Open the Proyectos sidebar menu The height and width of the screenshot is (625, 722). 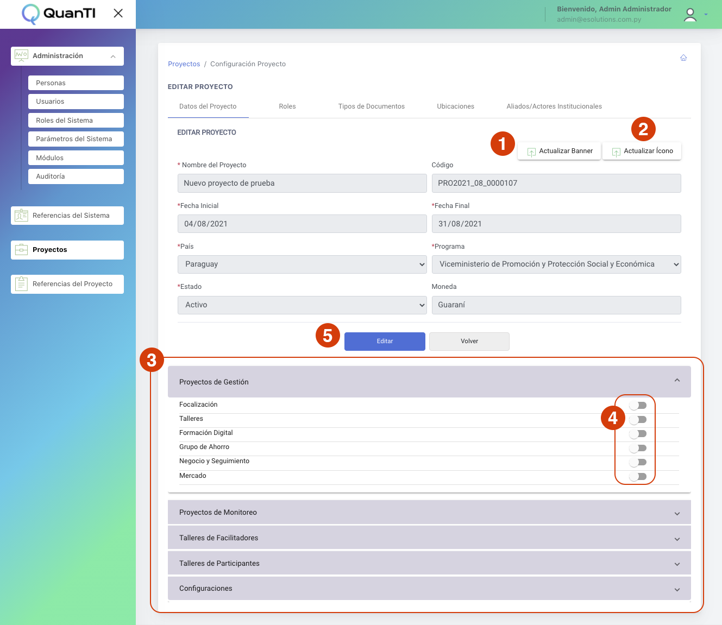click(67, 250)
